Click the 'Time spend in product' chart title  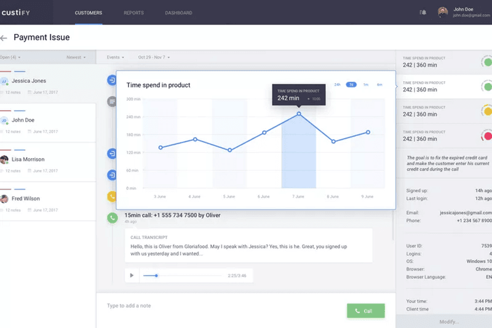coord(158,85)
